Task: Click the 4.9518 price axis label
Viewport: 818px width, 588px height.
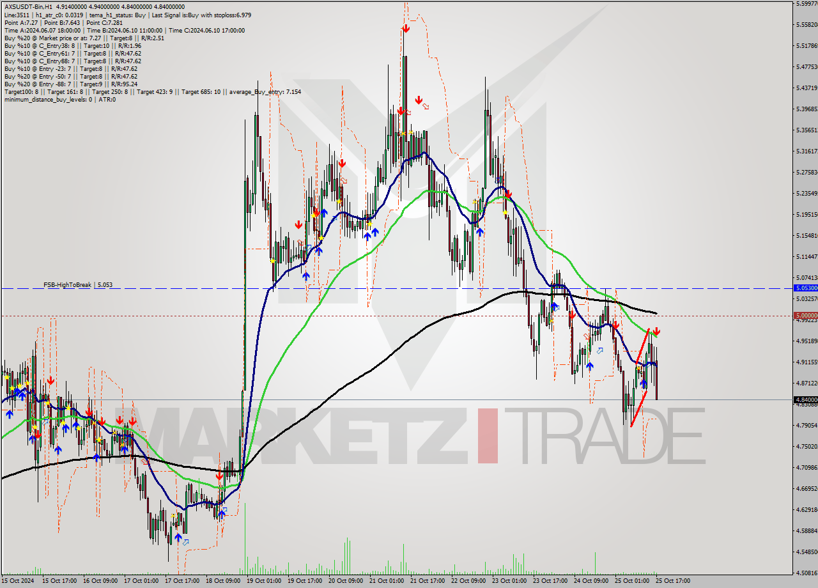Action: click(806, 341)
